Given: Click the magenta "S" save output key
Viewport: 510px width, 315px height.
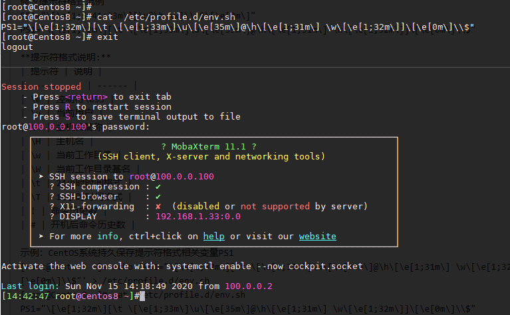Looking at the screenshot, I should click(68, 117).
